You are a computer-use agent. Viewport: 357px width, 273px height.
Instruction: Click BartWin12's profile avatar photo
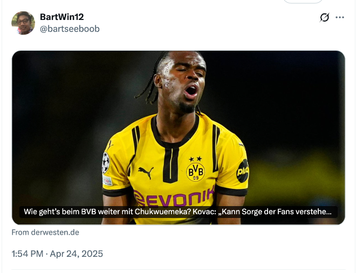coord(23,23)
